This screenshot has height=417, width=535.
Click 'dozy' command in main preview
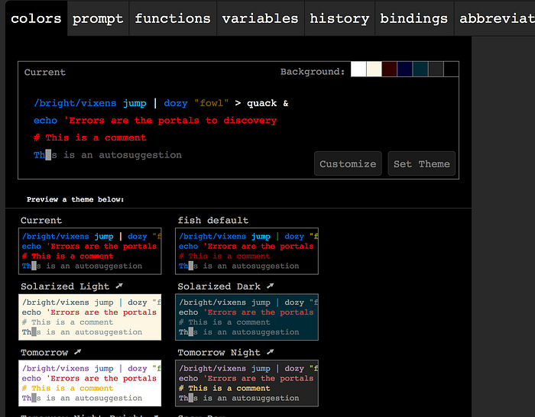pos(175,103)
